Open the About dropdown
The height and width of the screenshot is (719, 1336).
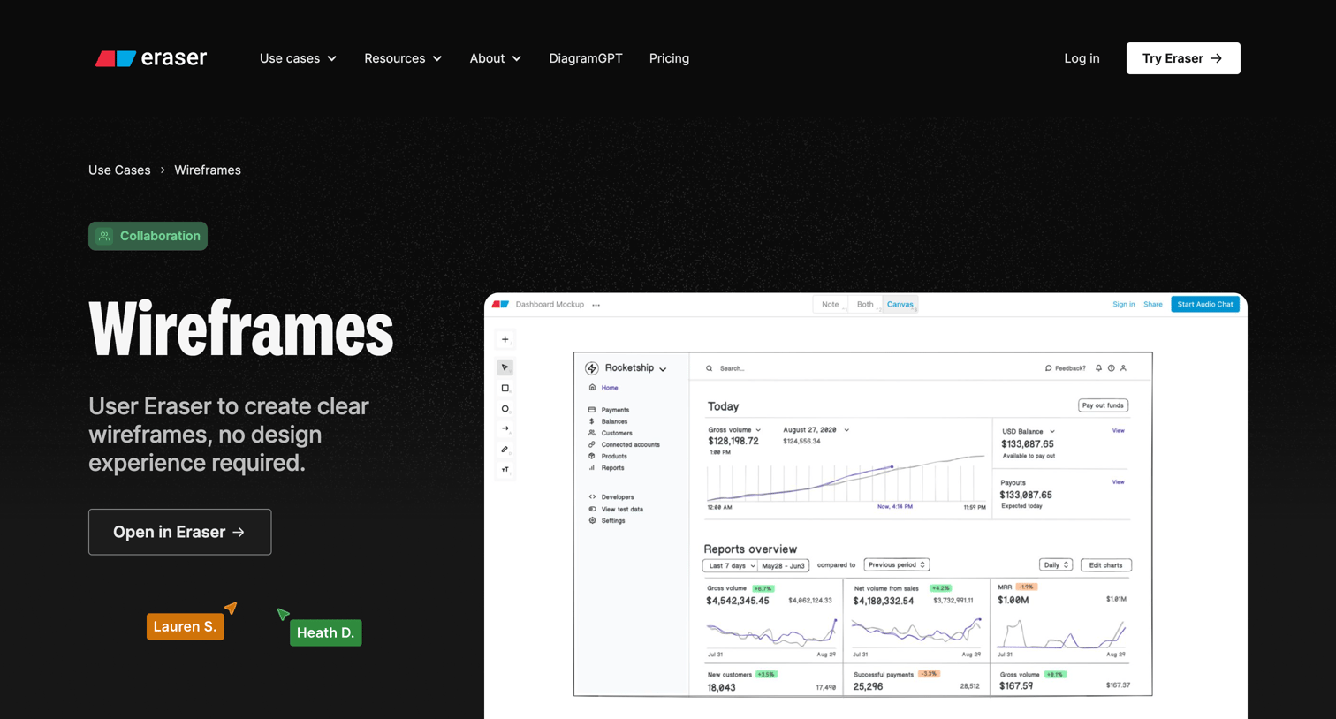495,58
